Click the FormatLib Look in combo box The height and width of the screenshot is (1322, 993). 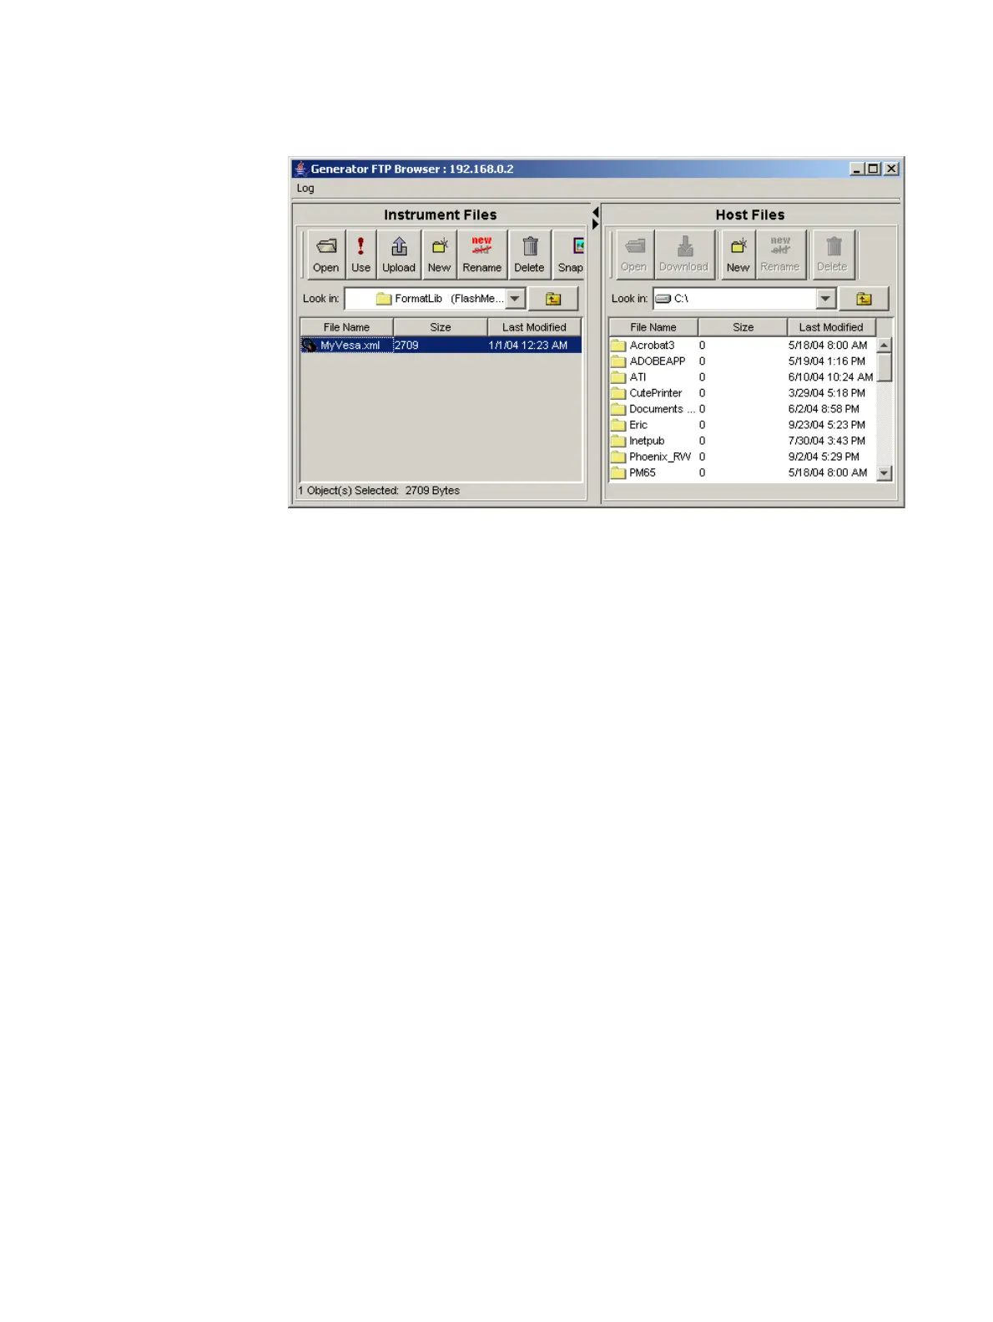(x=435, y=299)
